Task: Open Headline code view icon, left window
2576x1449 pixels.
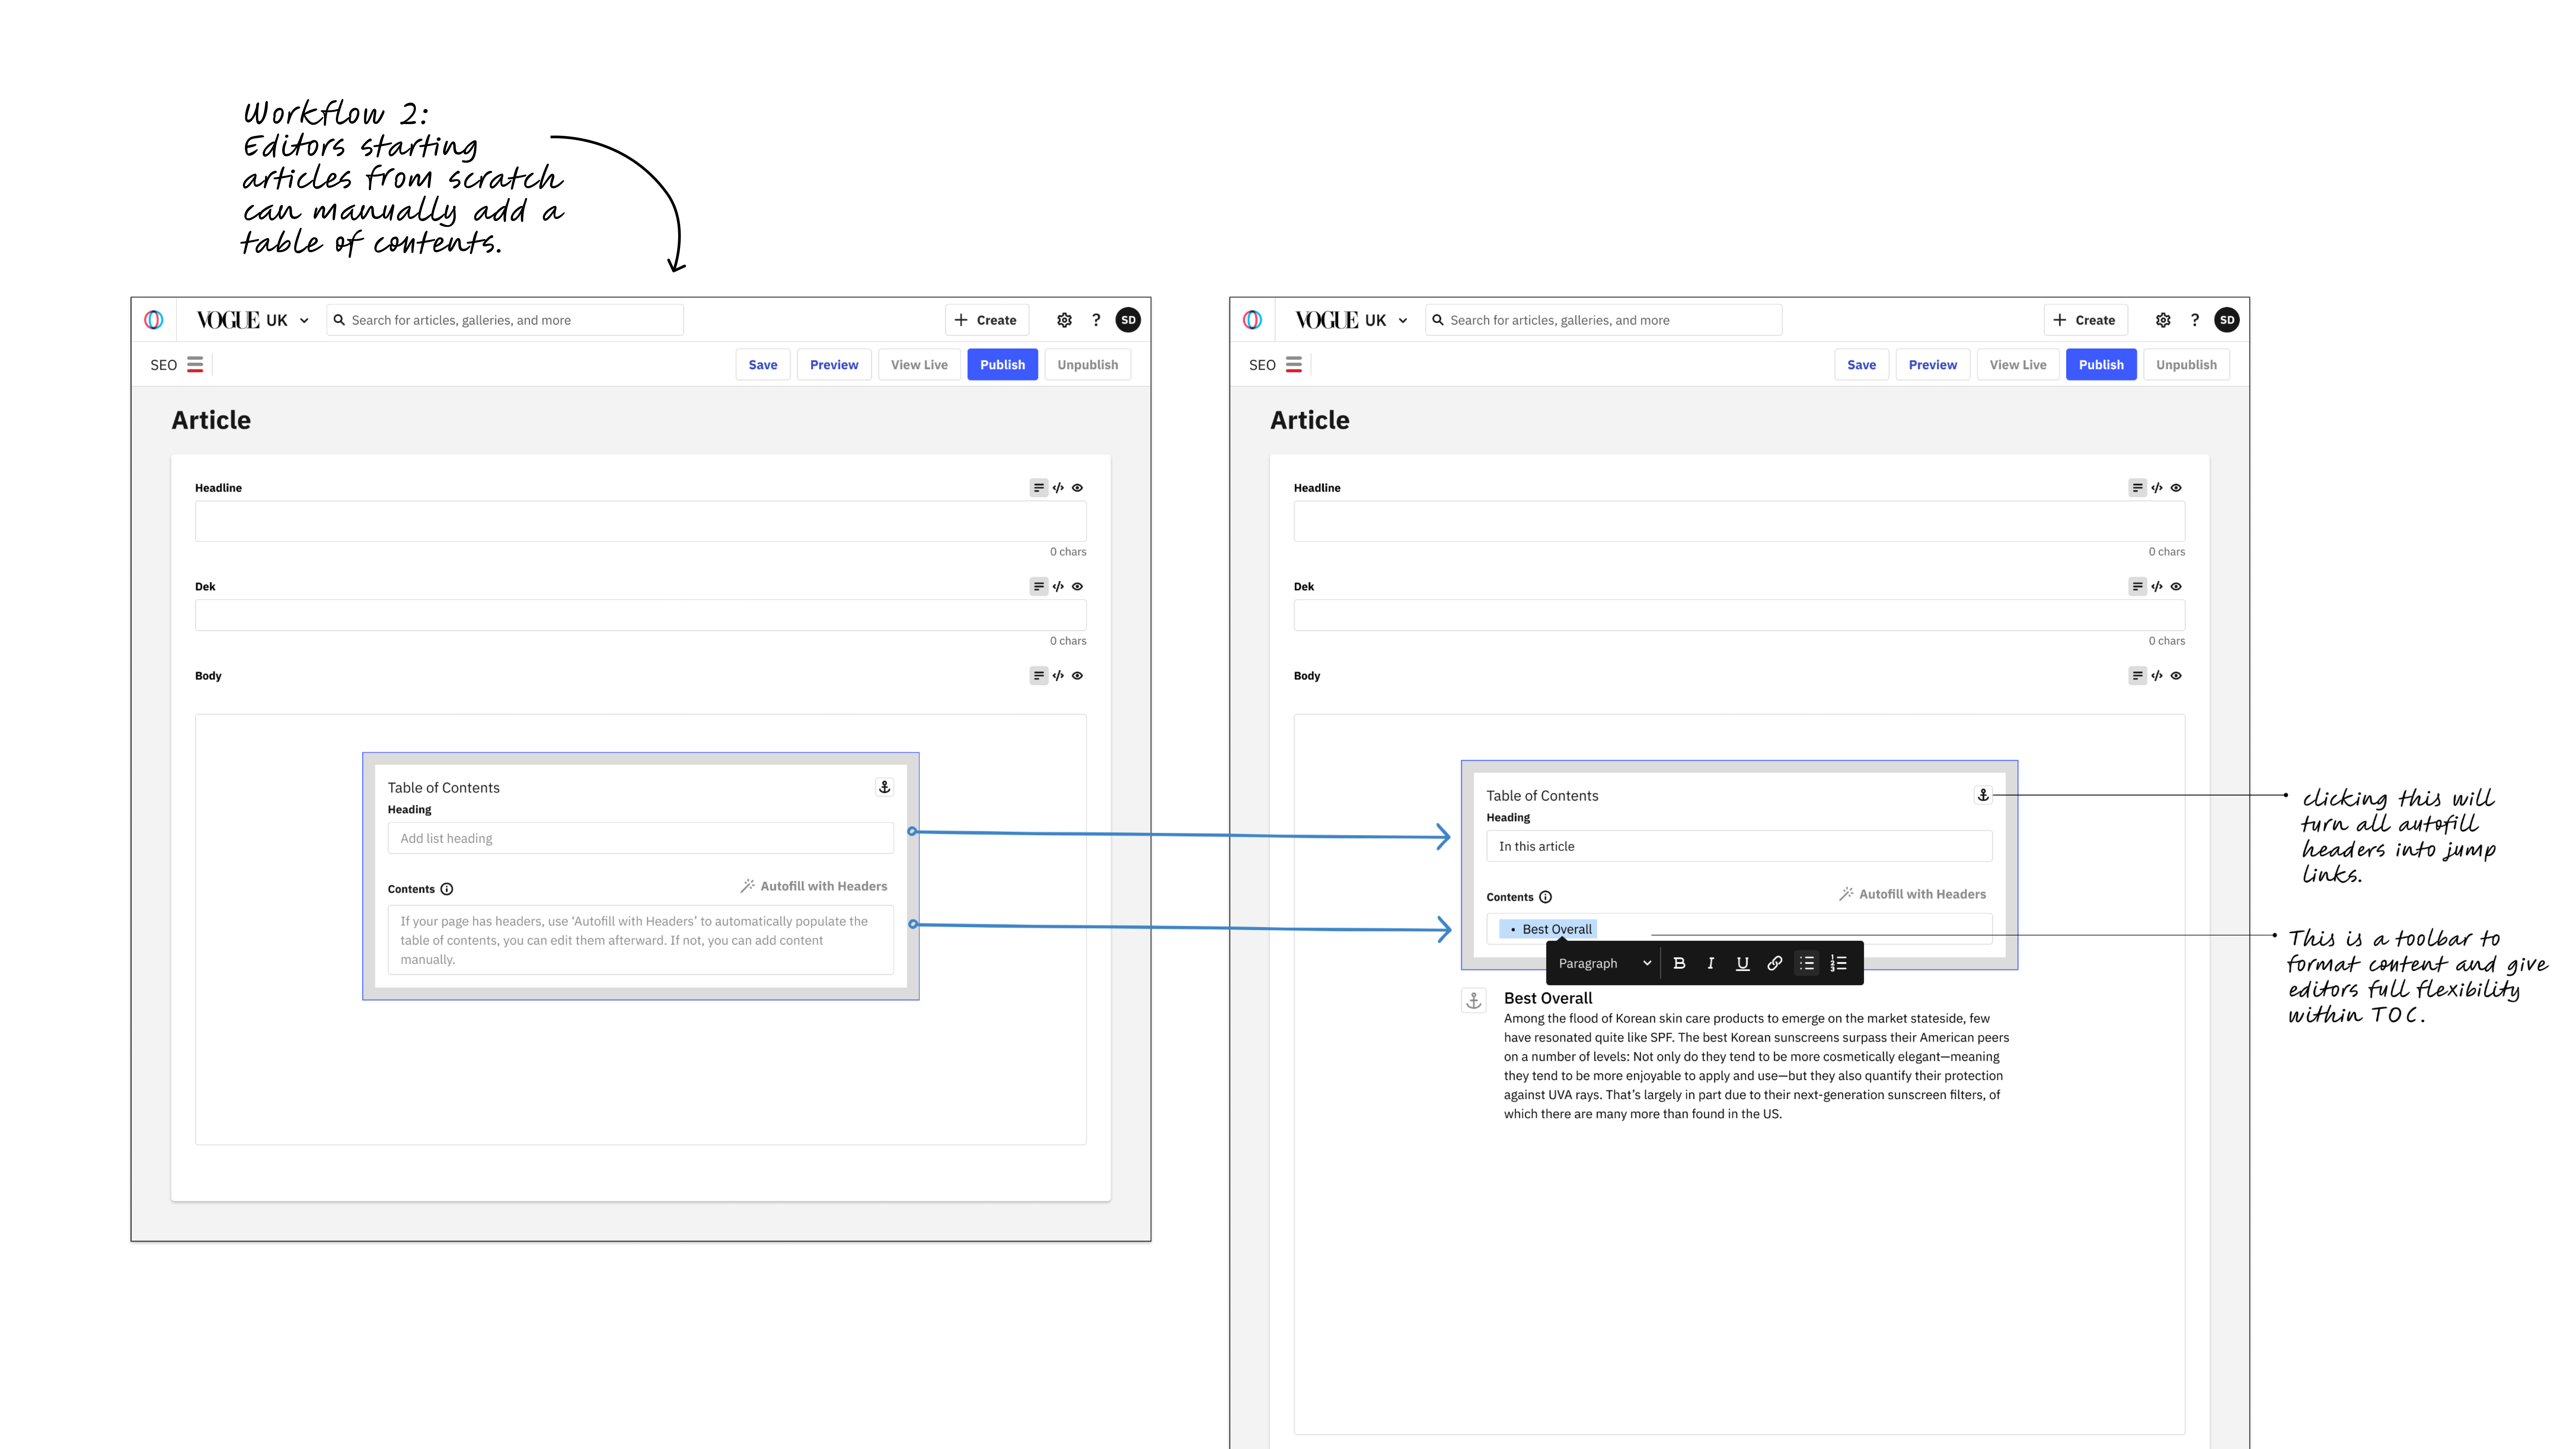Action: point(1058,488)
